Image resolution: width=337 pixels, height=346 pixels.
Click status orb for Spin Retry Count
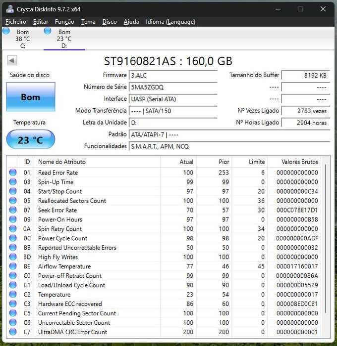(13, 228)
